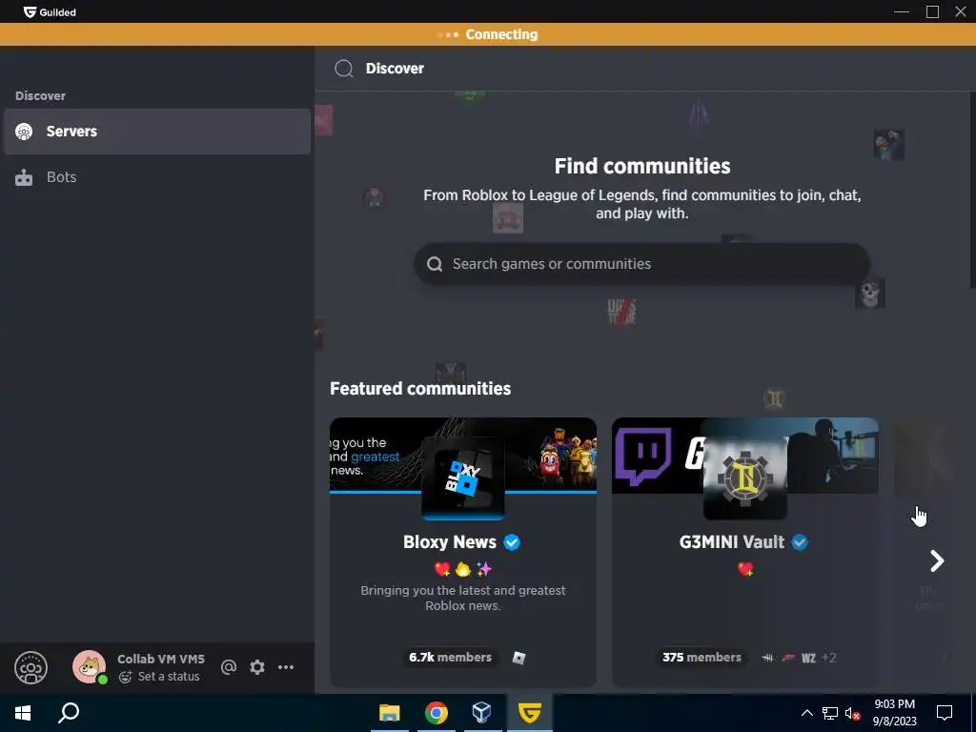976x732 pixels.
Task: Click the Guilded taskbar icon
Action: point(530,713)
